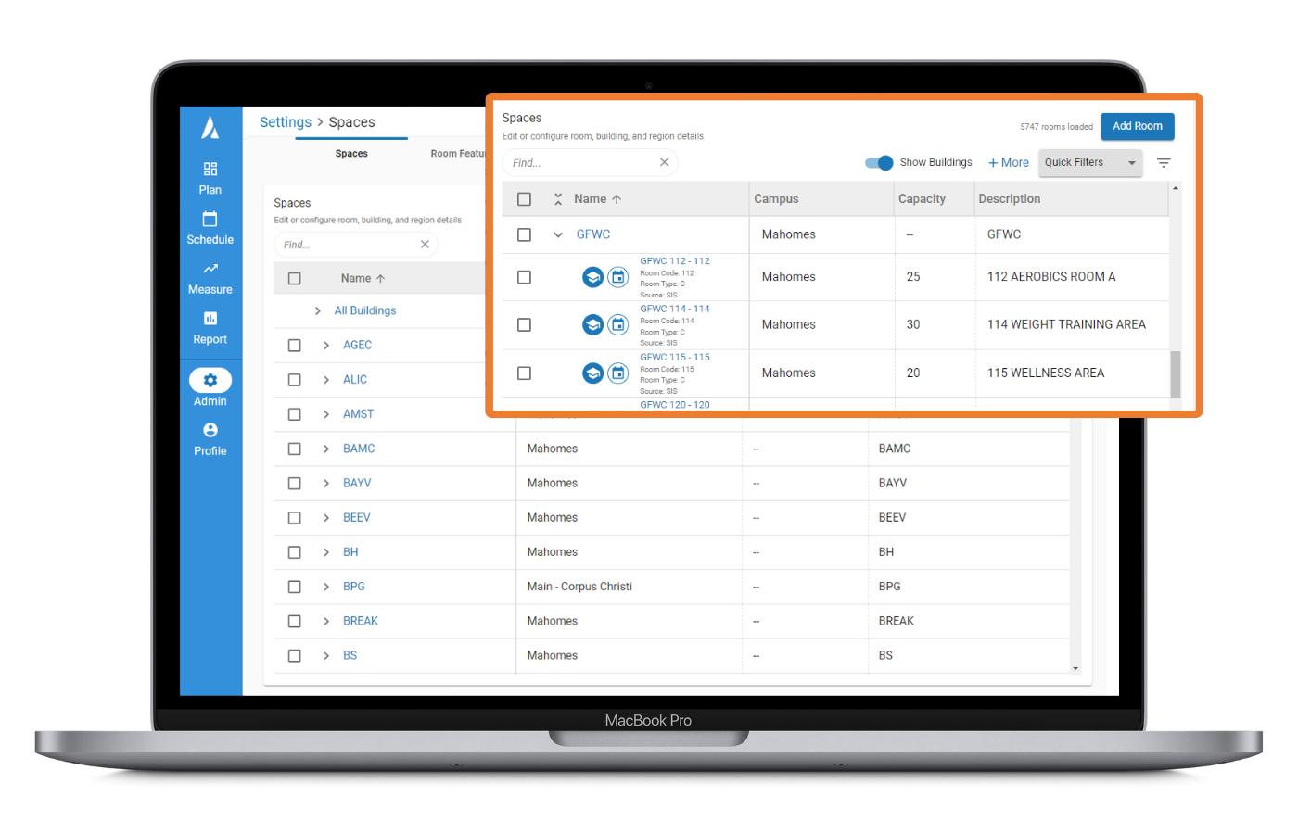
Task: Toggle the Show Buildings switch
Action: (879, 163)
